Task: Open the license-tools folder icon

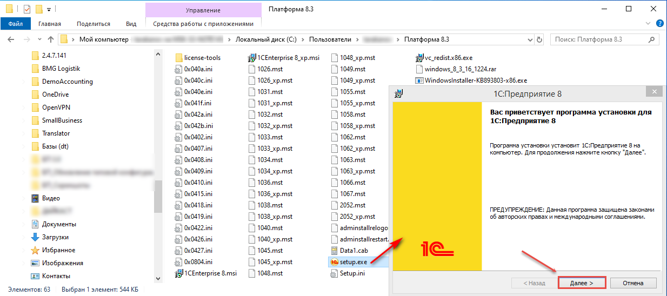Action: (x=179, y=58)
